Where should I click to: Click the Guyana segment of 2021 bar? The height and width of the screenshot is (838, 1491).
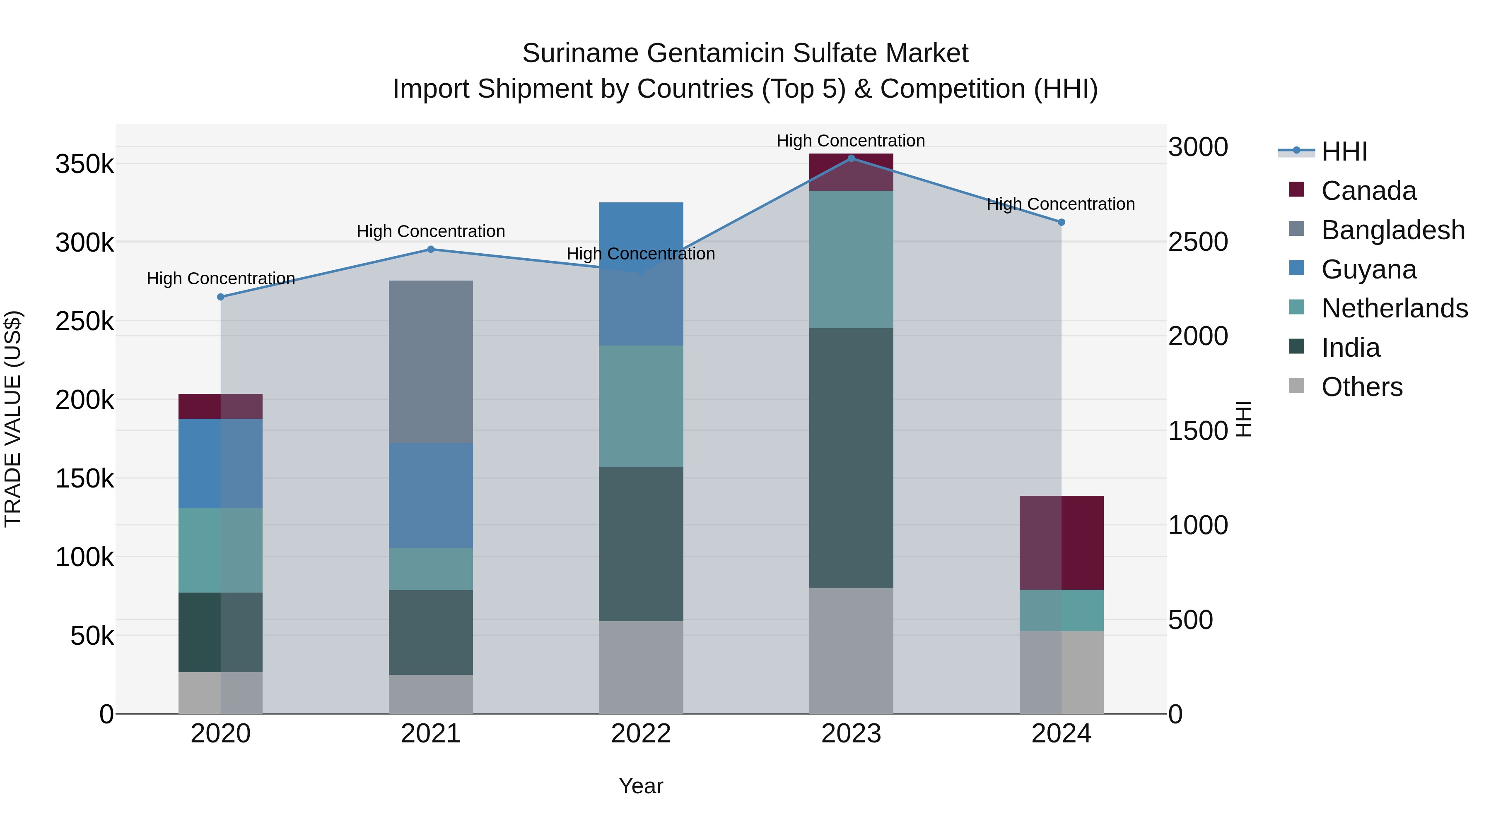(x=431, y=495)
